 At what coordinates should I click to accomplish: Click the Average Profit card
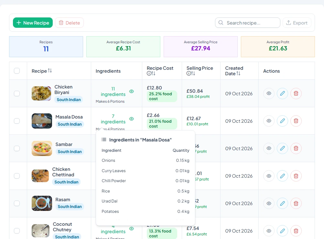click(x=278, y=47)
